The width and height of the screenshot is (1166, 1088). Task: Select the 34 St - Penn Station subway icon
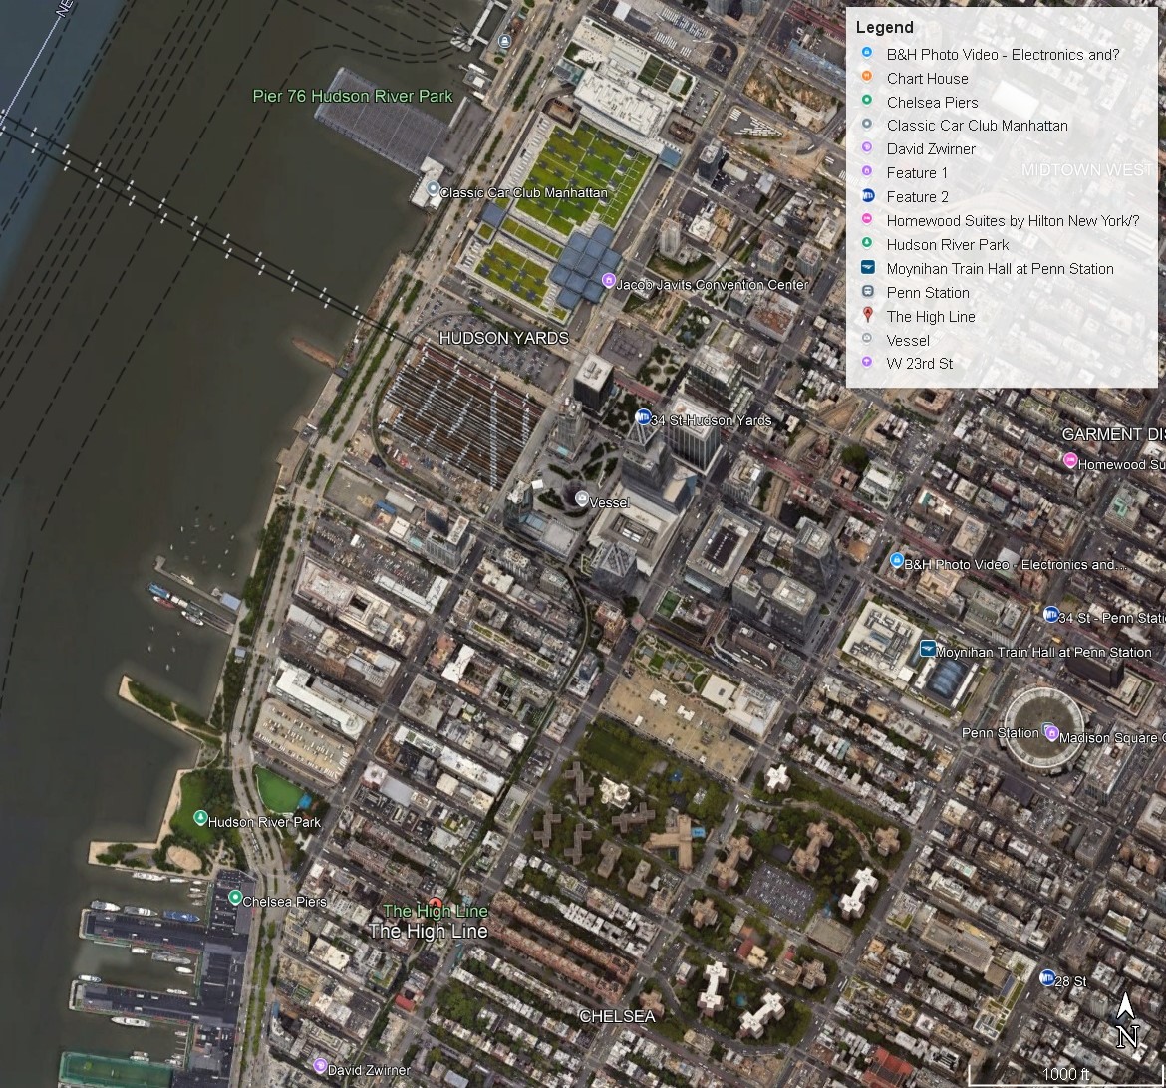(x=1050, y=615)
